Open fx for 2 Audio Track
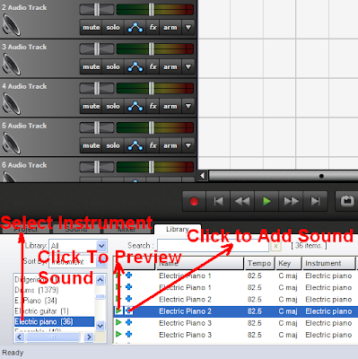The height and width of the screenshot is (359, 358). pyautogui.click(x=153, y=28)
